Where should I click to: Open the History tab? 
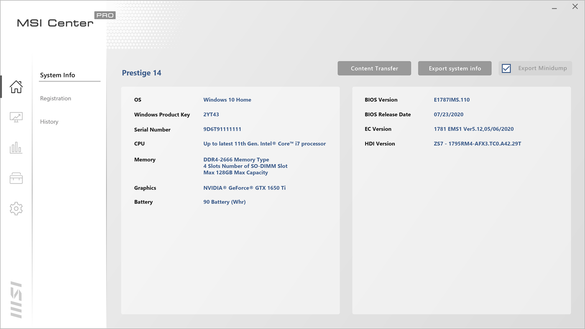tap(49, 122)
